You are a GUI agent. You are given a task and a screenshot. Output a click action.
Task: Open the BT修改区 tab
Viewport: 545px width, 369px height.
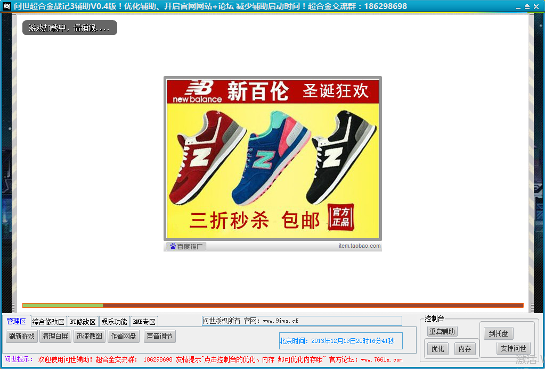tap(83, 322)
